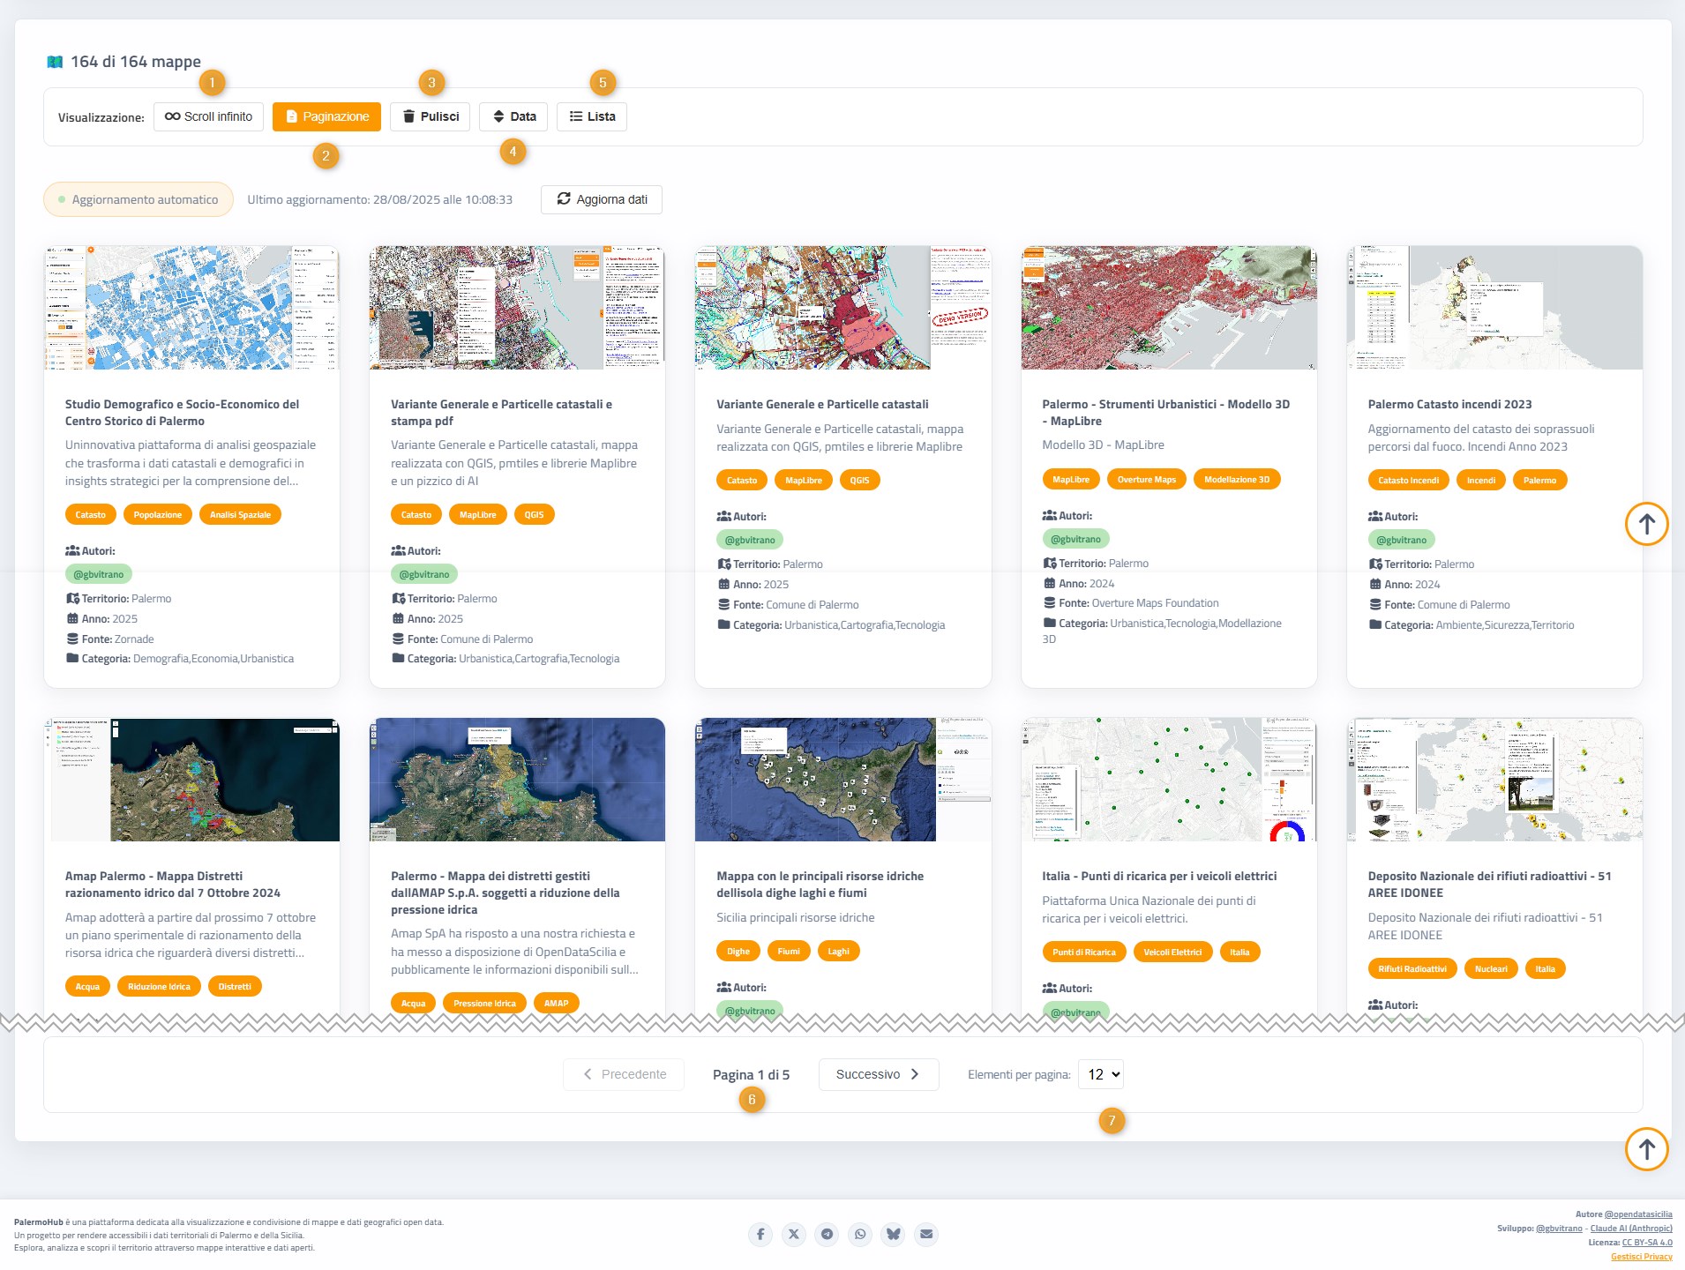Open the WhatsApp share icon
Image resolution: width=1685 pixels, height=1270 pixels.
coord(860,1234)
